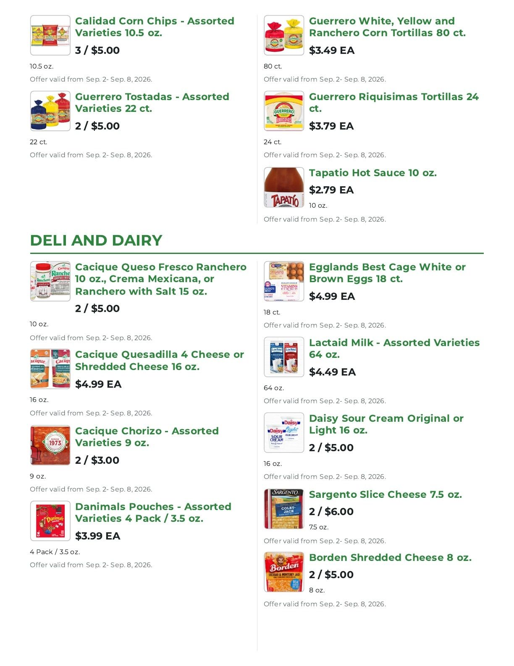View Cacique Queso Fresco product image

pos(50,281)
